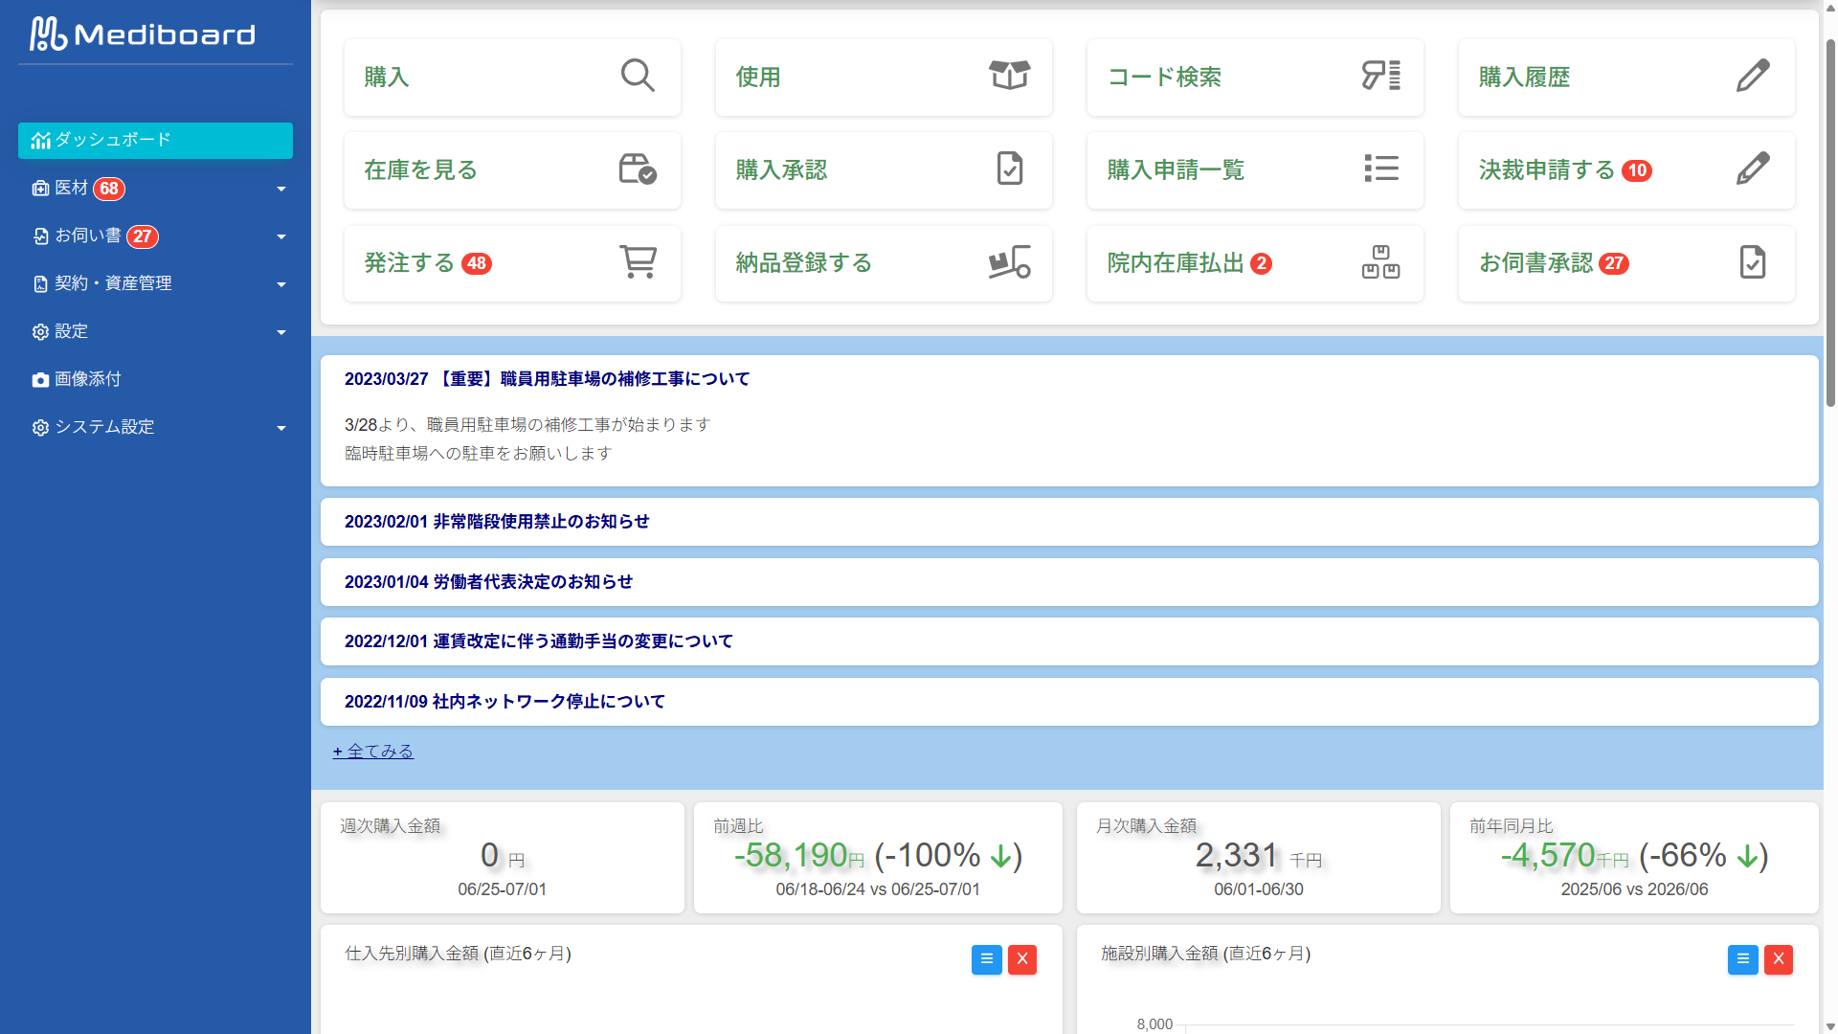Click the dashboard chart icon in sidebar
Viewport: 1838px width, 1034px height.
point(40,141)
